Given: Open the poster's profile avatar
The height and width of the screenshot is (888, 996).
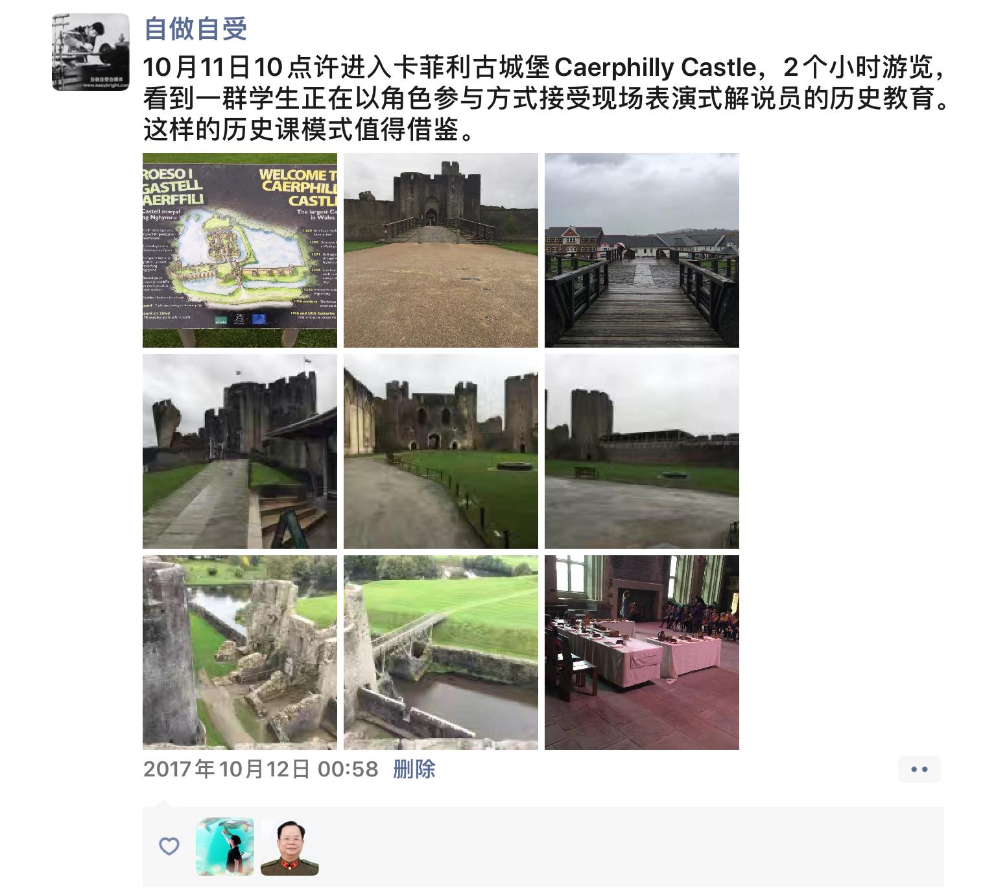Looking at the screenshot, I should pos(91,52).
